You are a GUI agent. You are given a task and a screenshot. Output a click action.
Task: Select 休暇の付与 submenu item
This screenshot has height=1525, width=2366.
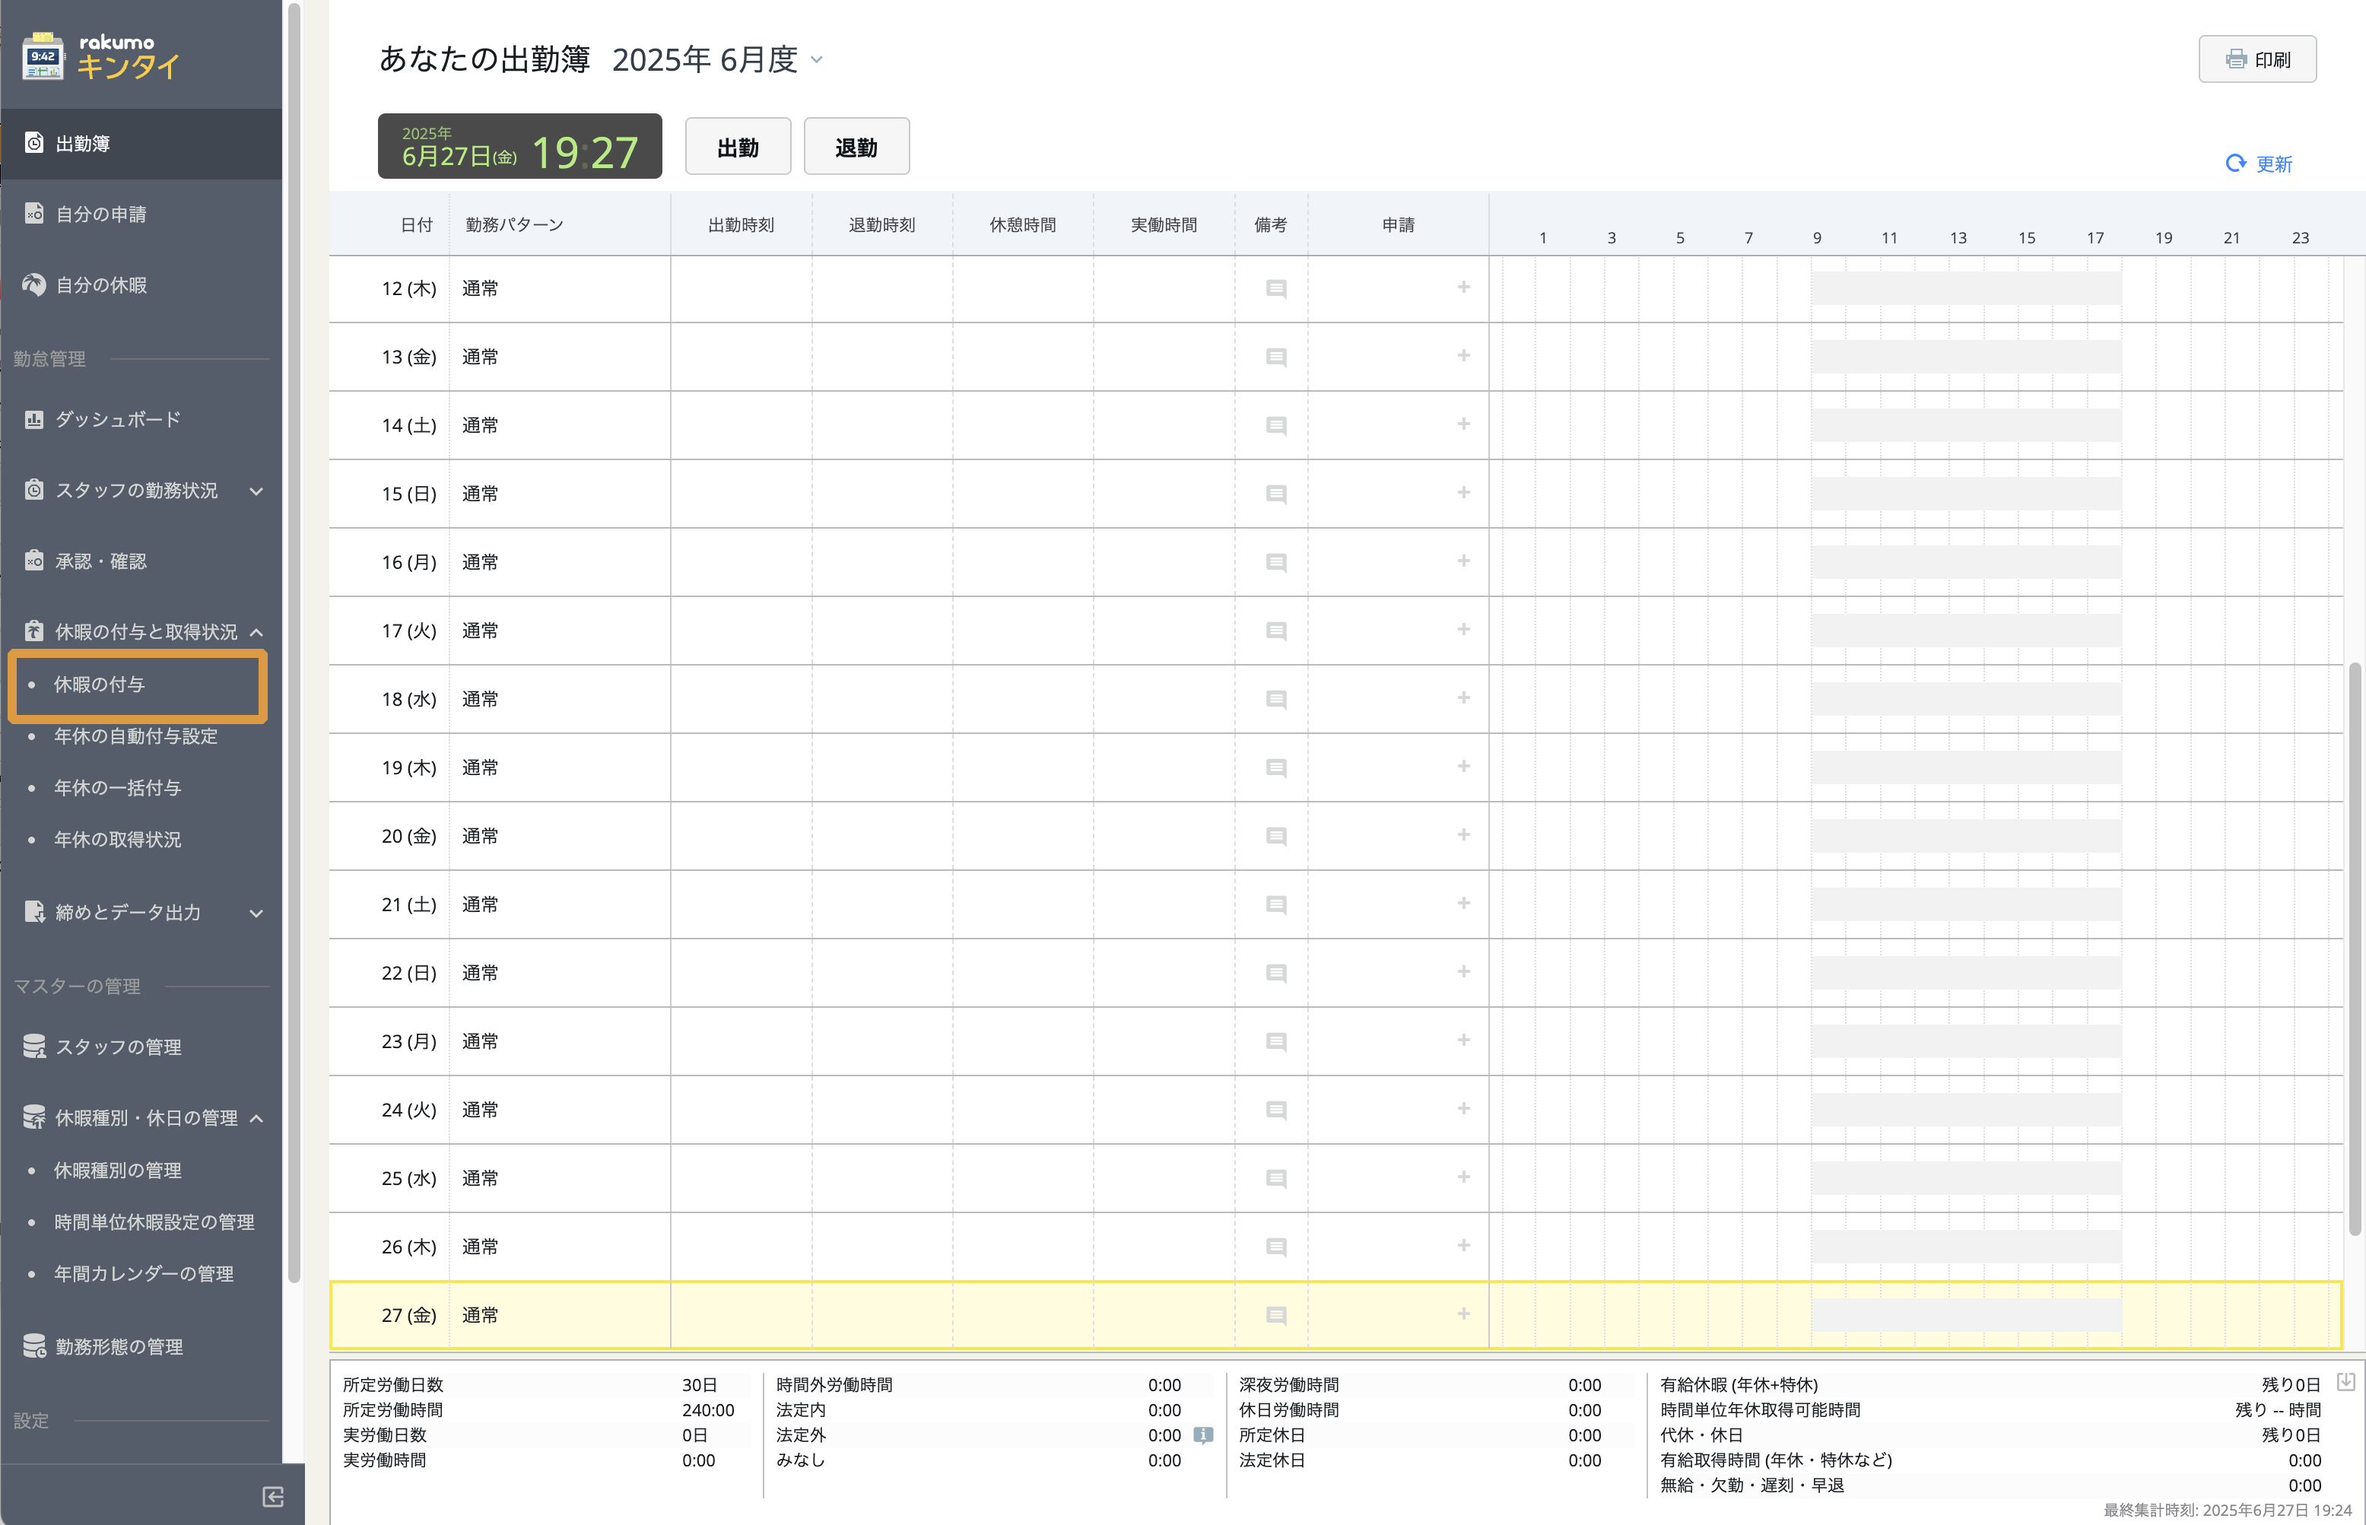click(138, 685)
